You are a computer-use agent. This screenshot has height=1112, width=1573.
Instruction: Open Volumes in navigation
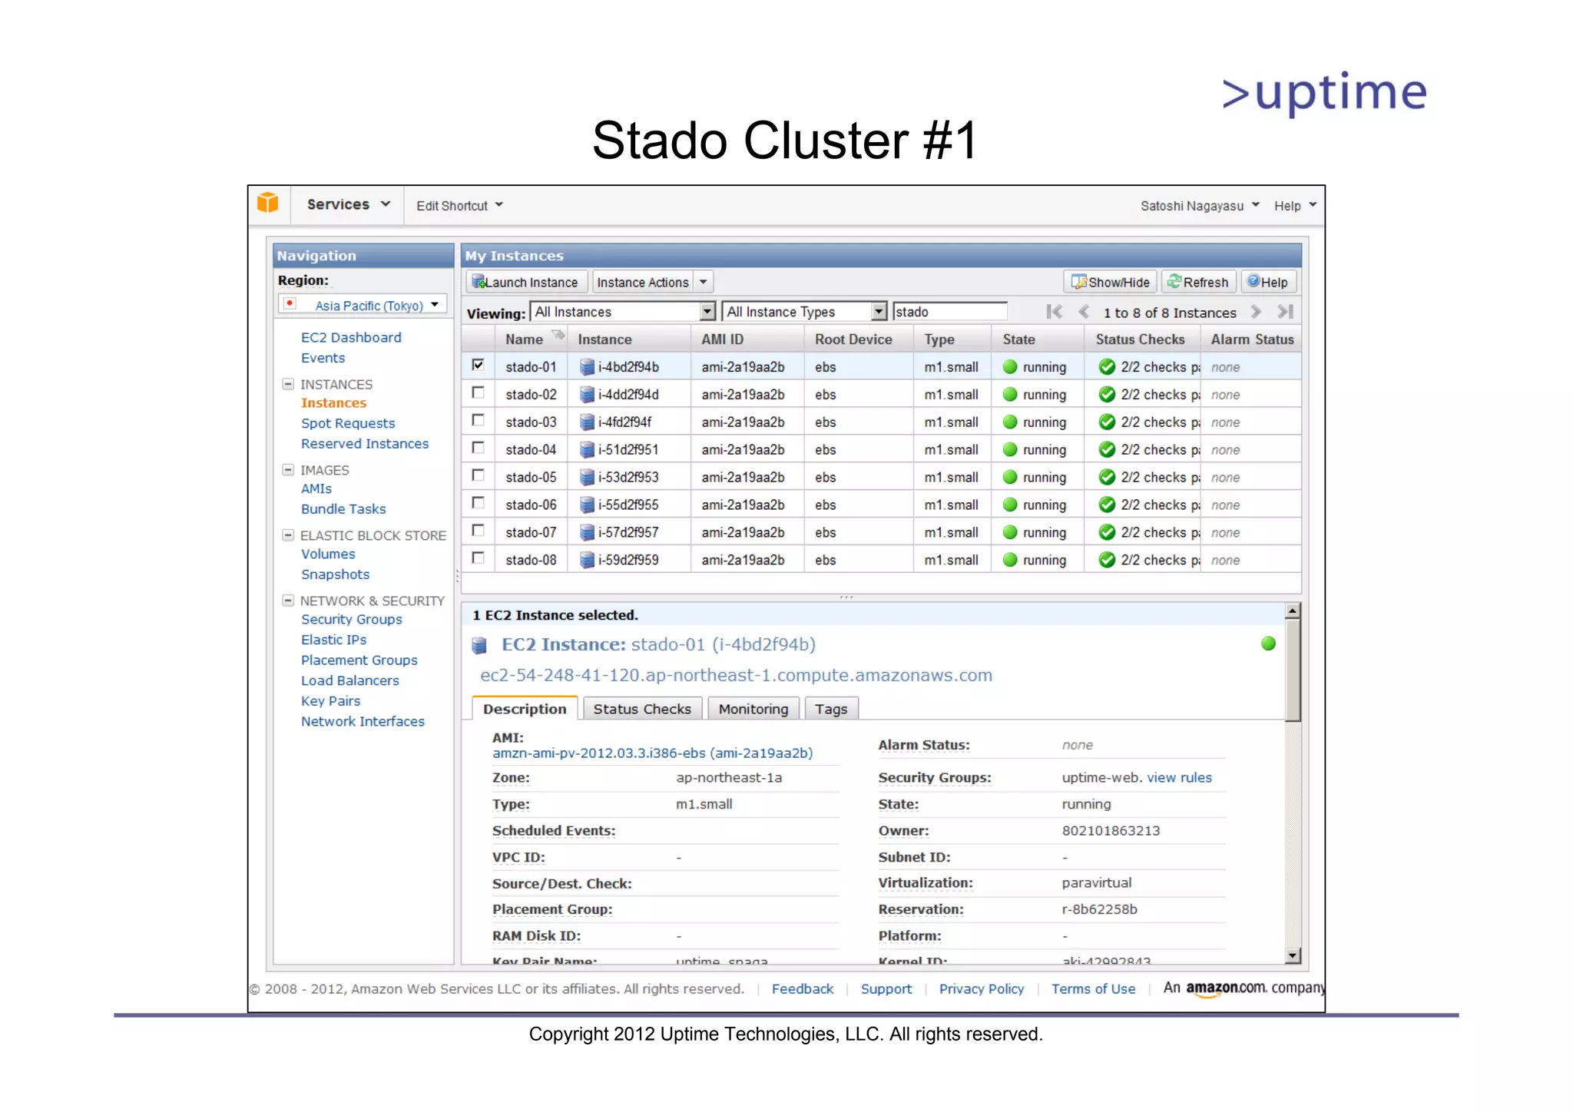click(328, 554)
